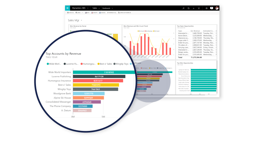Click the Top Accounts by Revenue title
Image resolution: width=257 pixels, height=144 pixels.
(x=63, y=54)
